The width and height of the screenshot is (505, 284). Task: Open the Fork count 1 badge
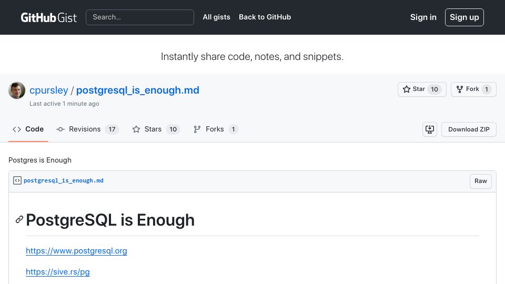(486, 89)
